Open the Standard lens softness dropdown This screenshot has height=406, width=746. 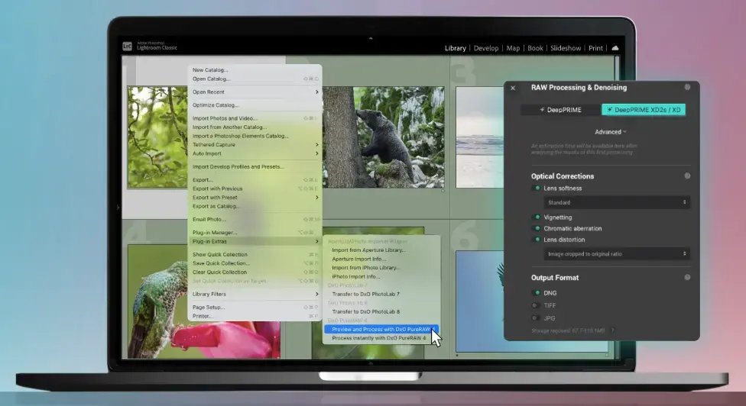pos(617,202)
